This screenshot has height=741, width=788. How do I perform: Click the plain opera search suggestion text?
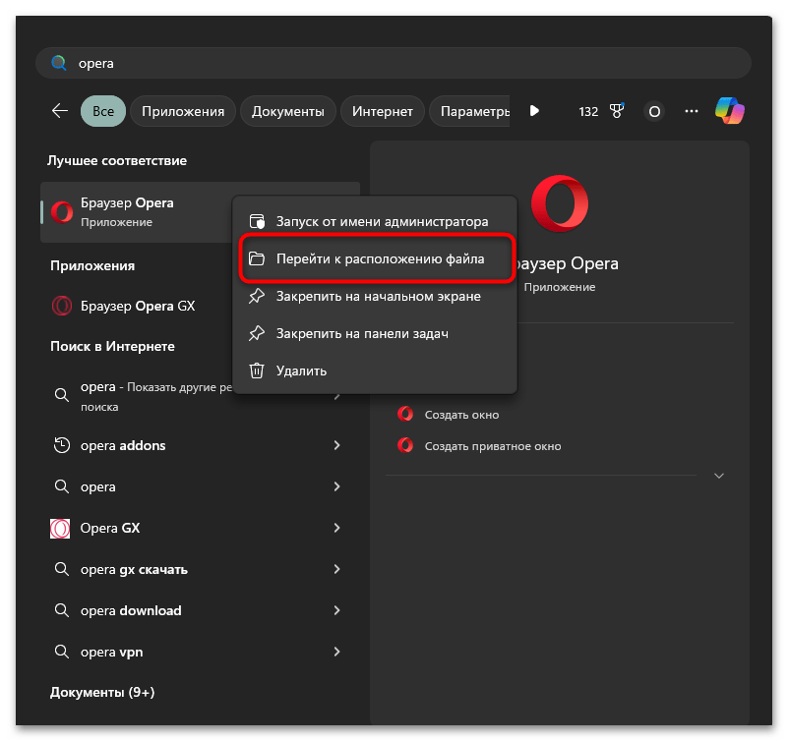pyautogui.click(x=98, y=487)
